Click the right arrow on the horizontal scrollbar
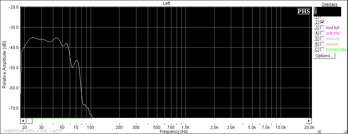This screenshot has width=348, height=134. 309,121
